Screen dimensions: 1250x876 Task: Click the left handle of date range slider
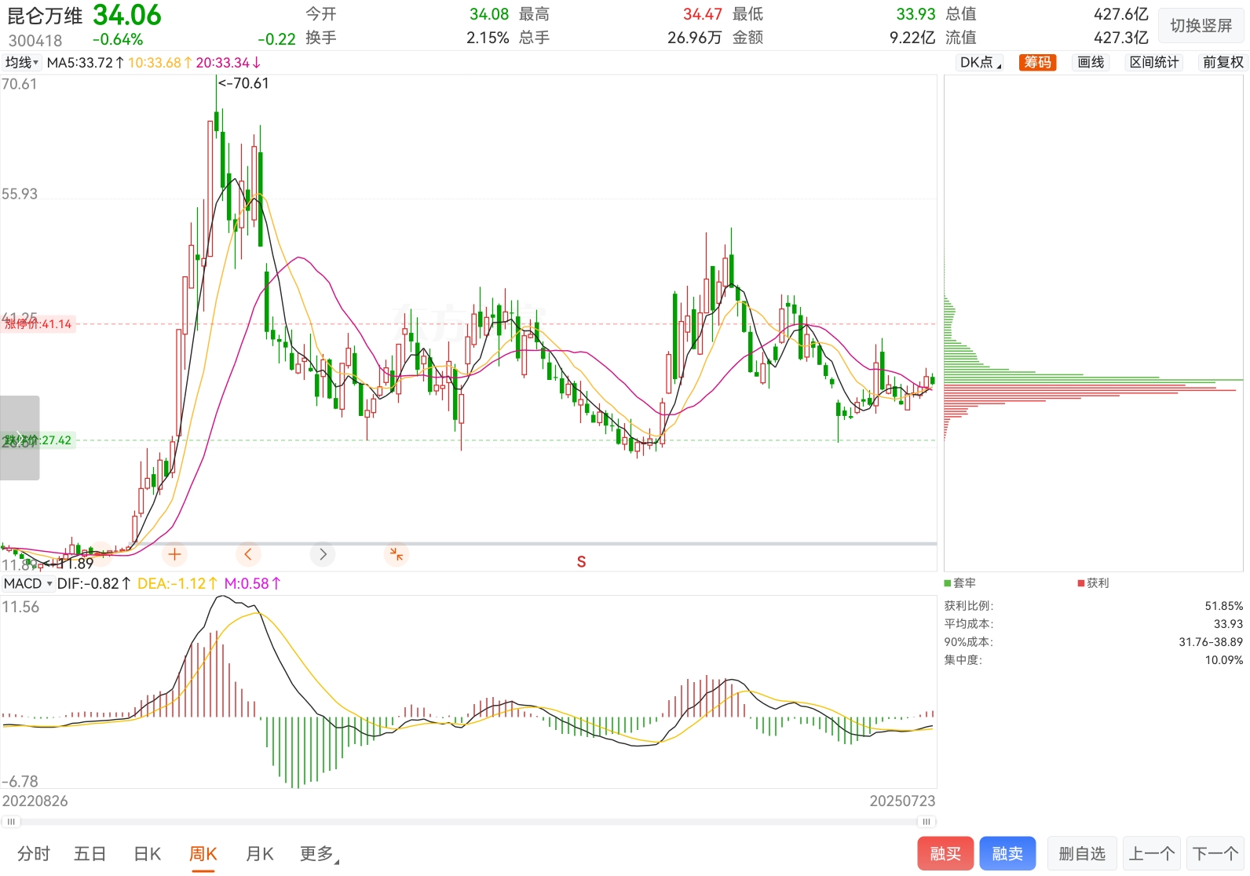coord(11,822)
